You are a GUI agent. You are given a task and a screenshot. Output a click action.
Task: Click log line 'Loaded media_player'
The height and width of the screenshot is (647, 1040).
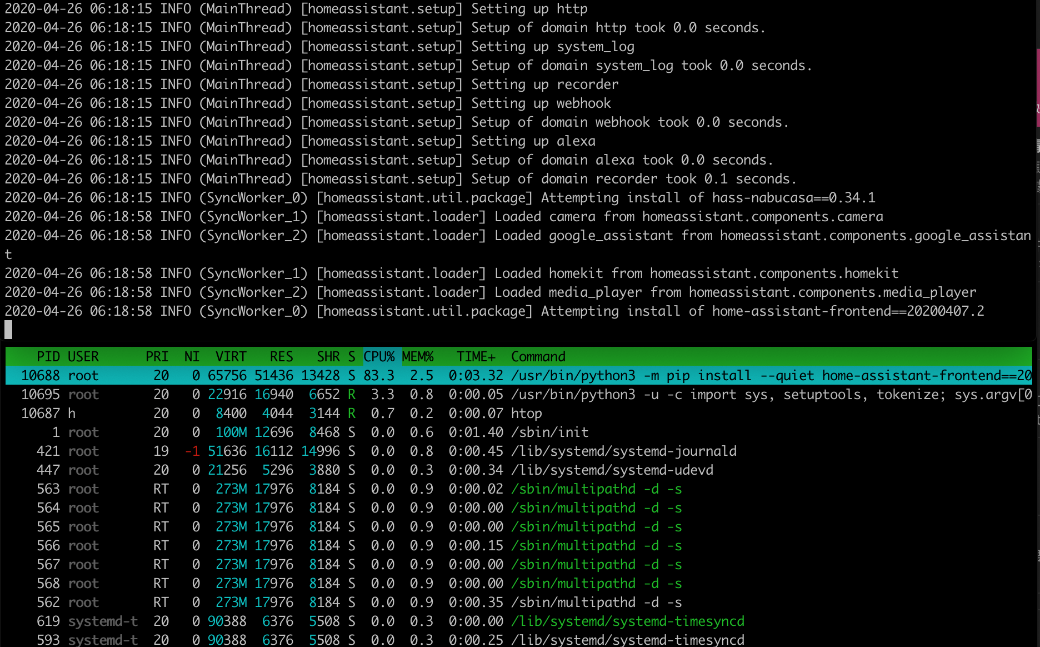[x=491, y=292]
